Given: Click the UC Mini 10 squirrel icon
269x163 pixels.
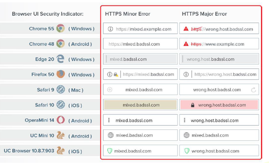Looking at the screenshot, I should point(60,135).
